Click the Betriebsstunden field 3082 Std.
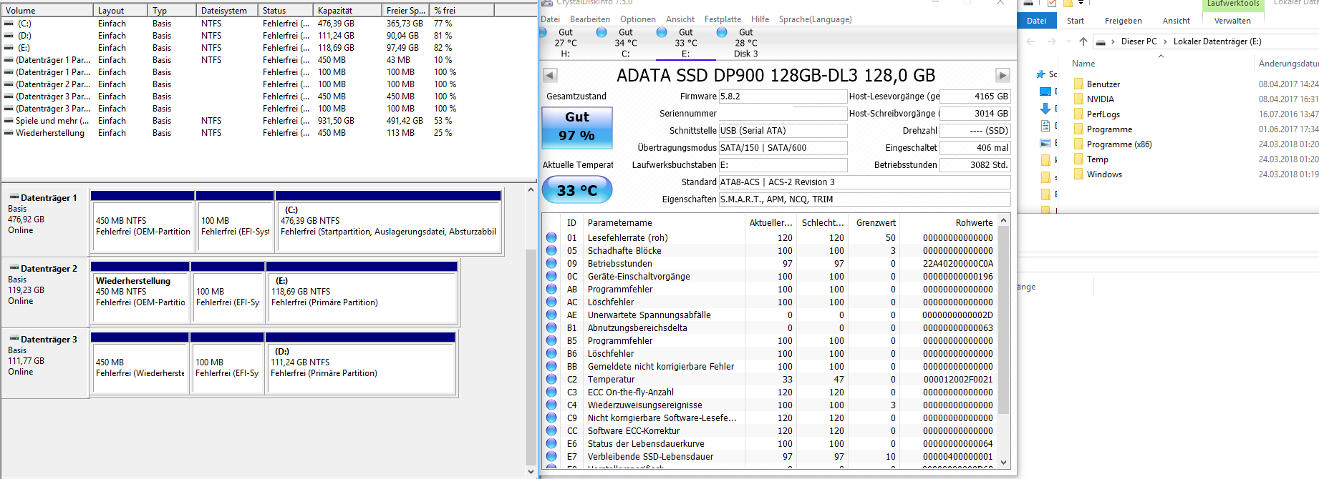This screenshot has width=1319, height=479. coord(975,165)
